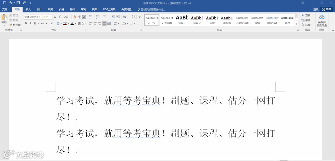Click the Copy (复制) button

coord(14,20)
